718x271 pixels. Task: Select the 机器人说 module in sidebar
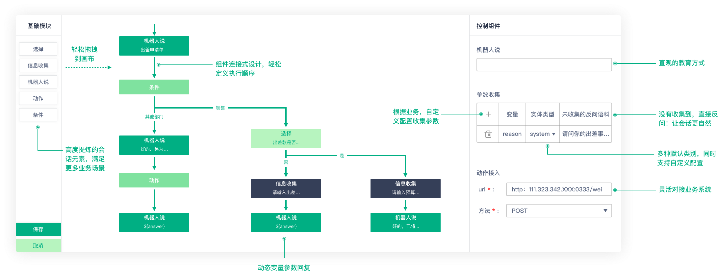pyautogui.click(x=38, y=82)
